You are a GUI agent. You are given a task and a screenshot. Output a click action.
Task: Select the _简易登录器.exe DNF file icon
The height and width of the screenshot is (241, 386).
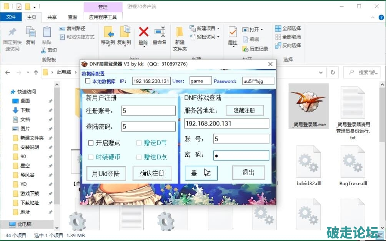tap(308, 103)
